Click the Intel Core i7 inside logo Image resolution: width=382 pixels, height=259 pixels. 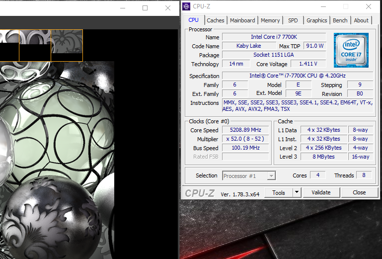click(x=351, y=50)
